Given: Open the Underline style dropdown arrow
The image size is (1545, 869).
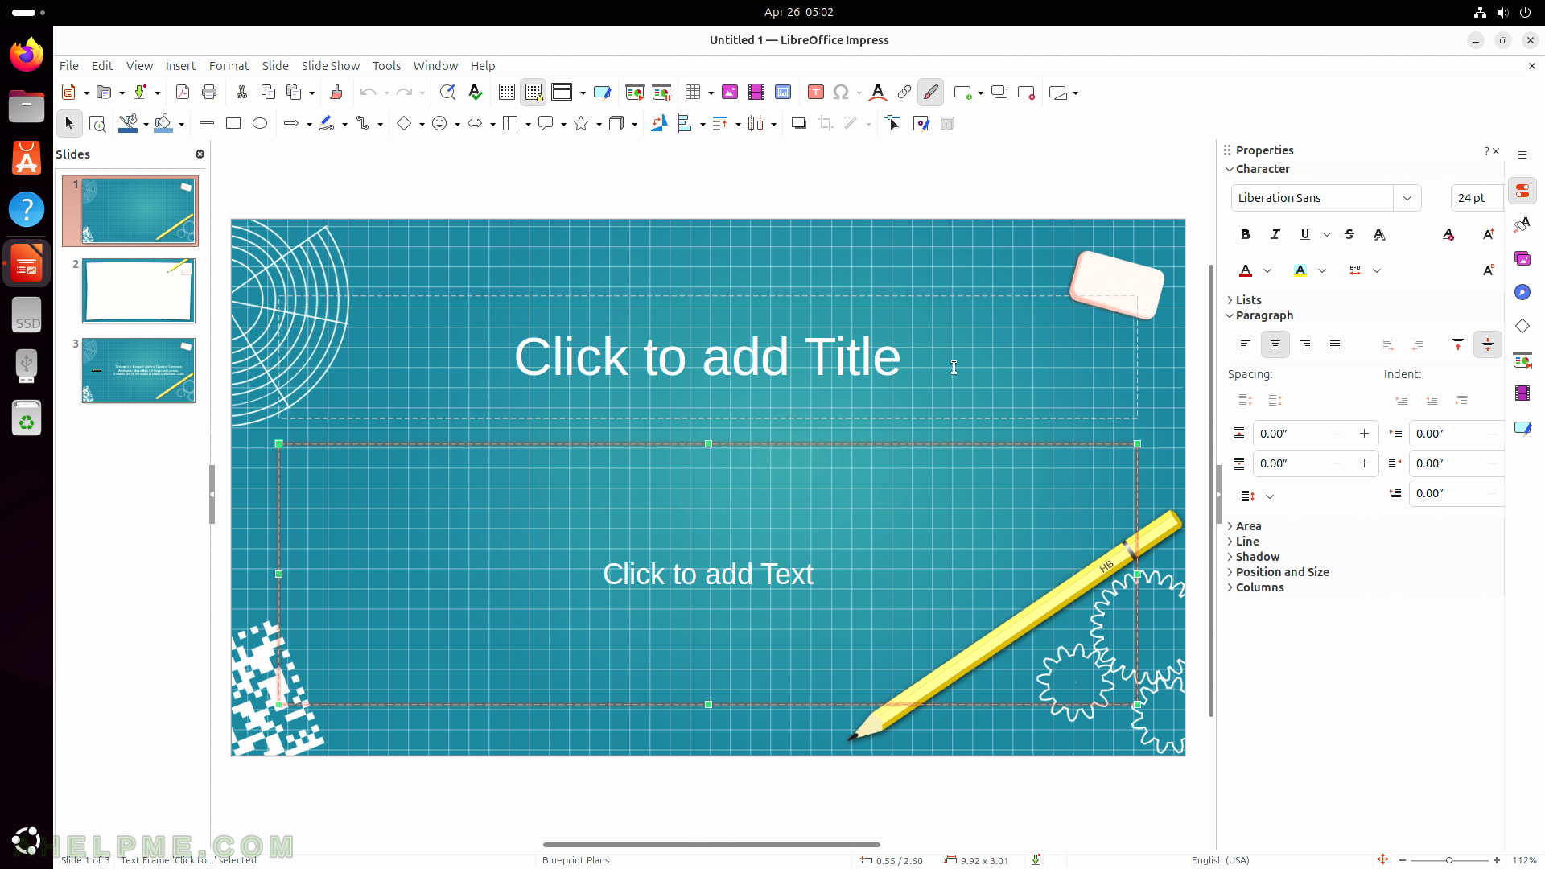Looking at the screenshot, I should (x=1327, y=234).
